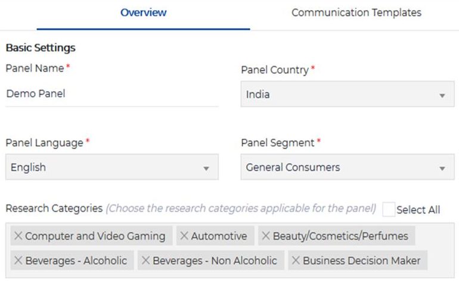Remove the Automotive category tag
Image resolution: width=459 pixels, height=282 pixels.
coord(184,236)
